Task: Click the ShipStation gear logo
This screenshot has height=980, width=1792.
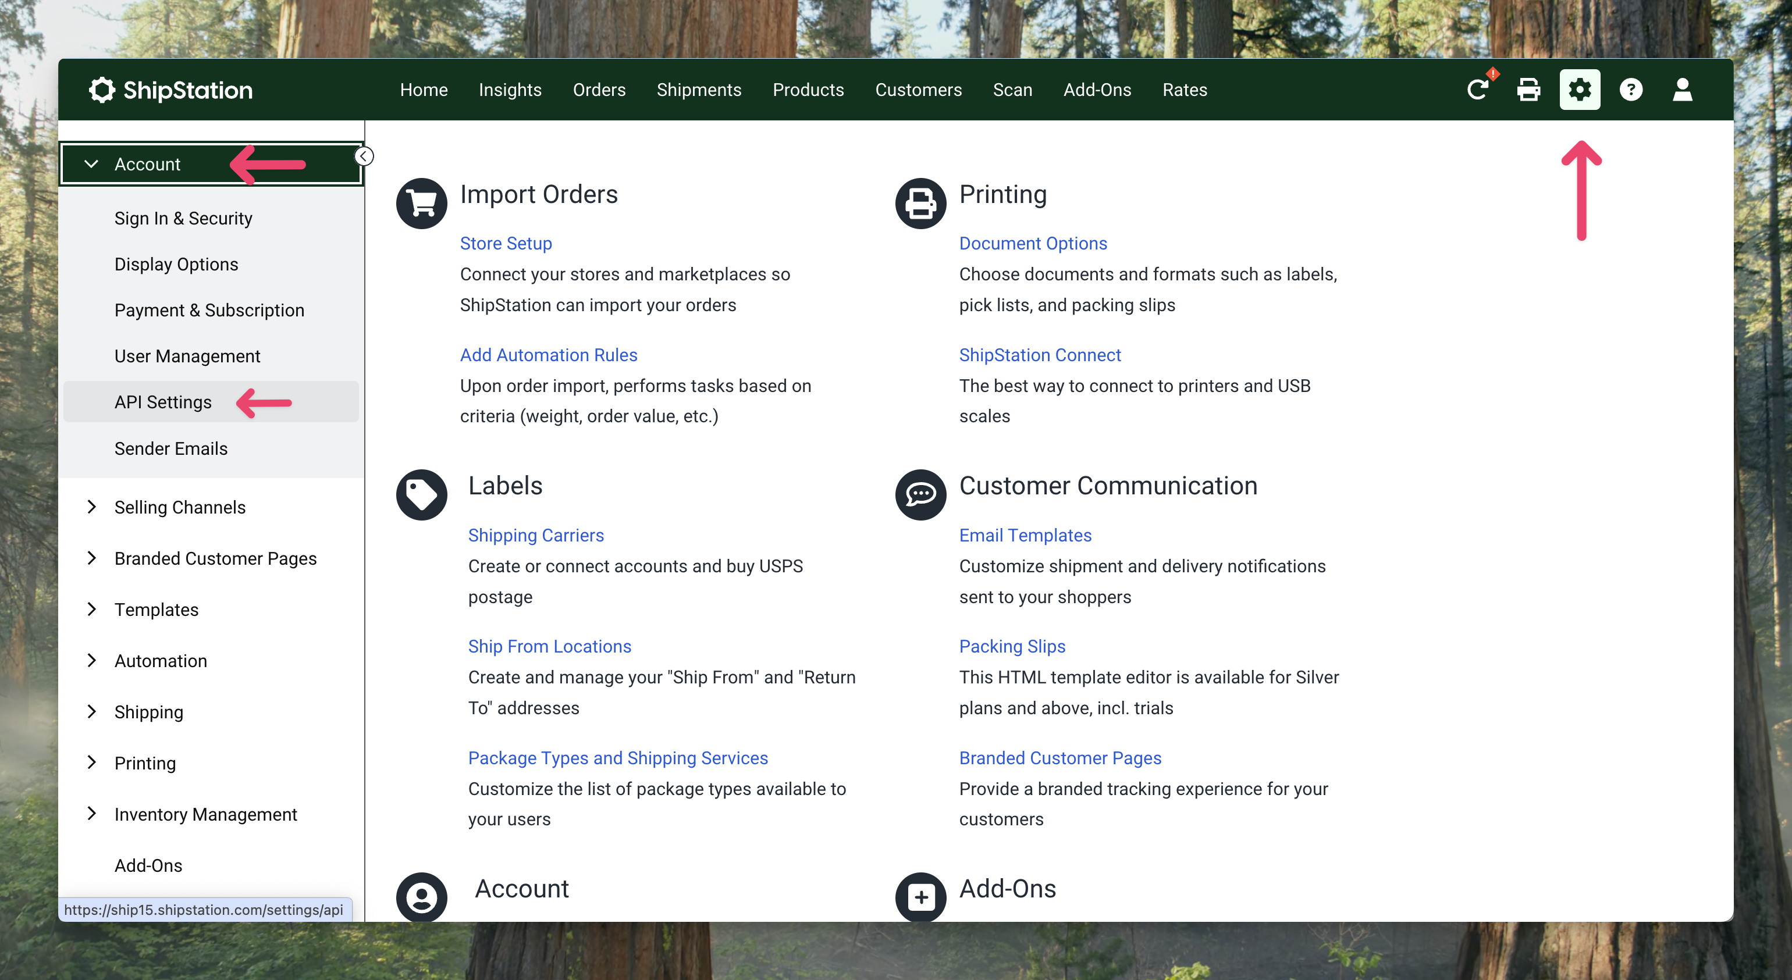Action: (102, 90)
